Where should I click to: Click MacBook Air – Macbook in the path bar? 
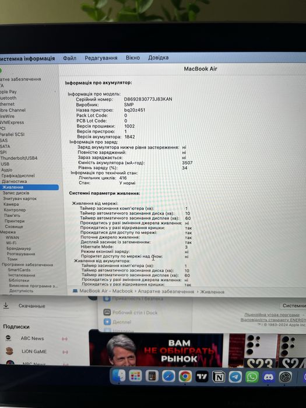click(106, 291)
